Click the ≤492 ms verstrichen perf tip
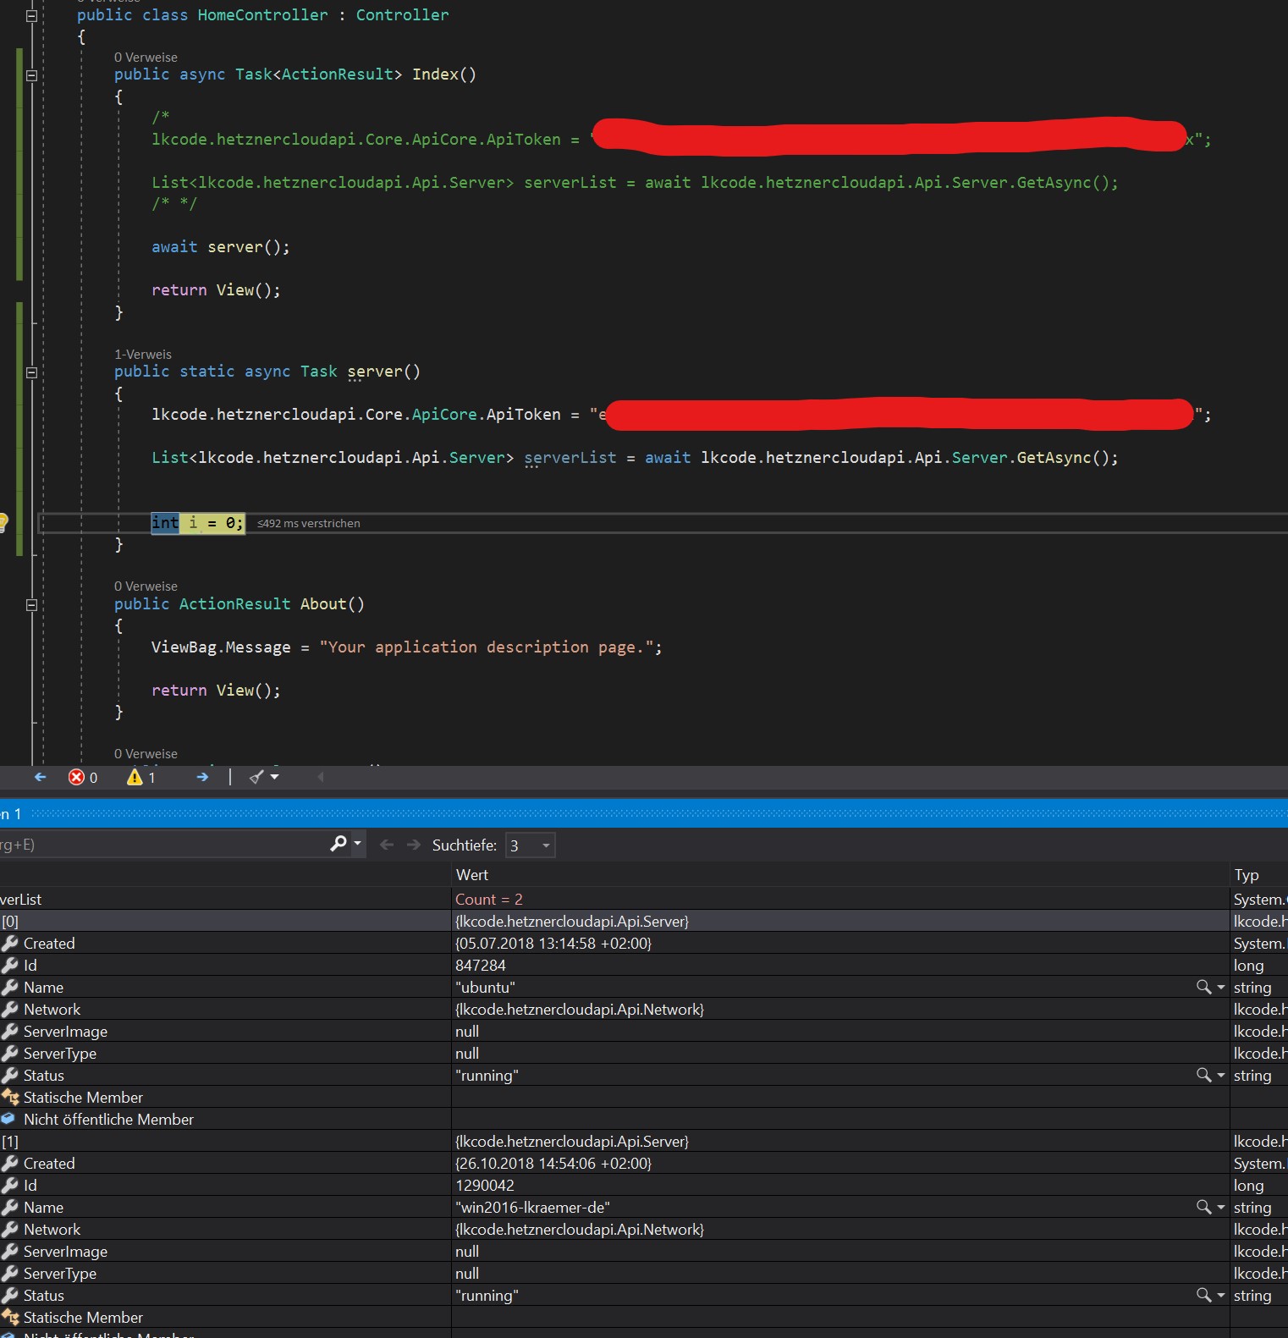Viewport: 1288px width, 1338px height. tap(309, 524)
